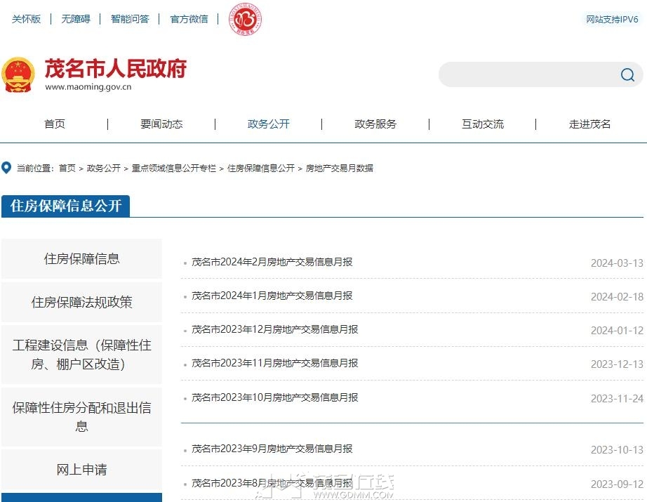The width and height of the screenshot is (647, 502).
Task: Click the national emblem icon
Action: click(x=18, y=74)
